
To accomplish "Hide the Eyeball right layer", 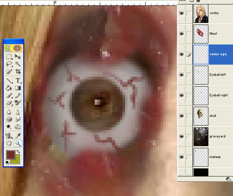I will 181,95.
